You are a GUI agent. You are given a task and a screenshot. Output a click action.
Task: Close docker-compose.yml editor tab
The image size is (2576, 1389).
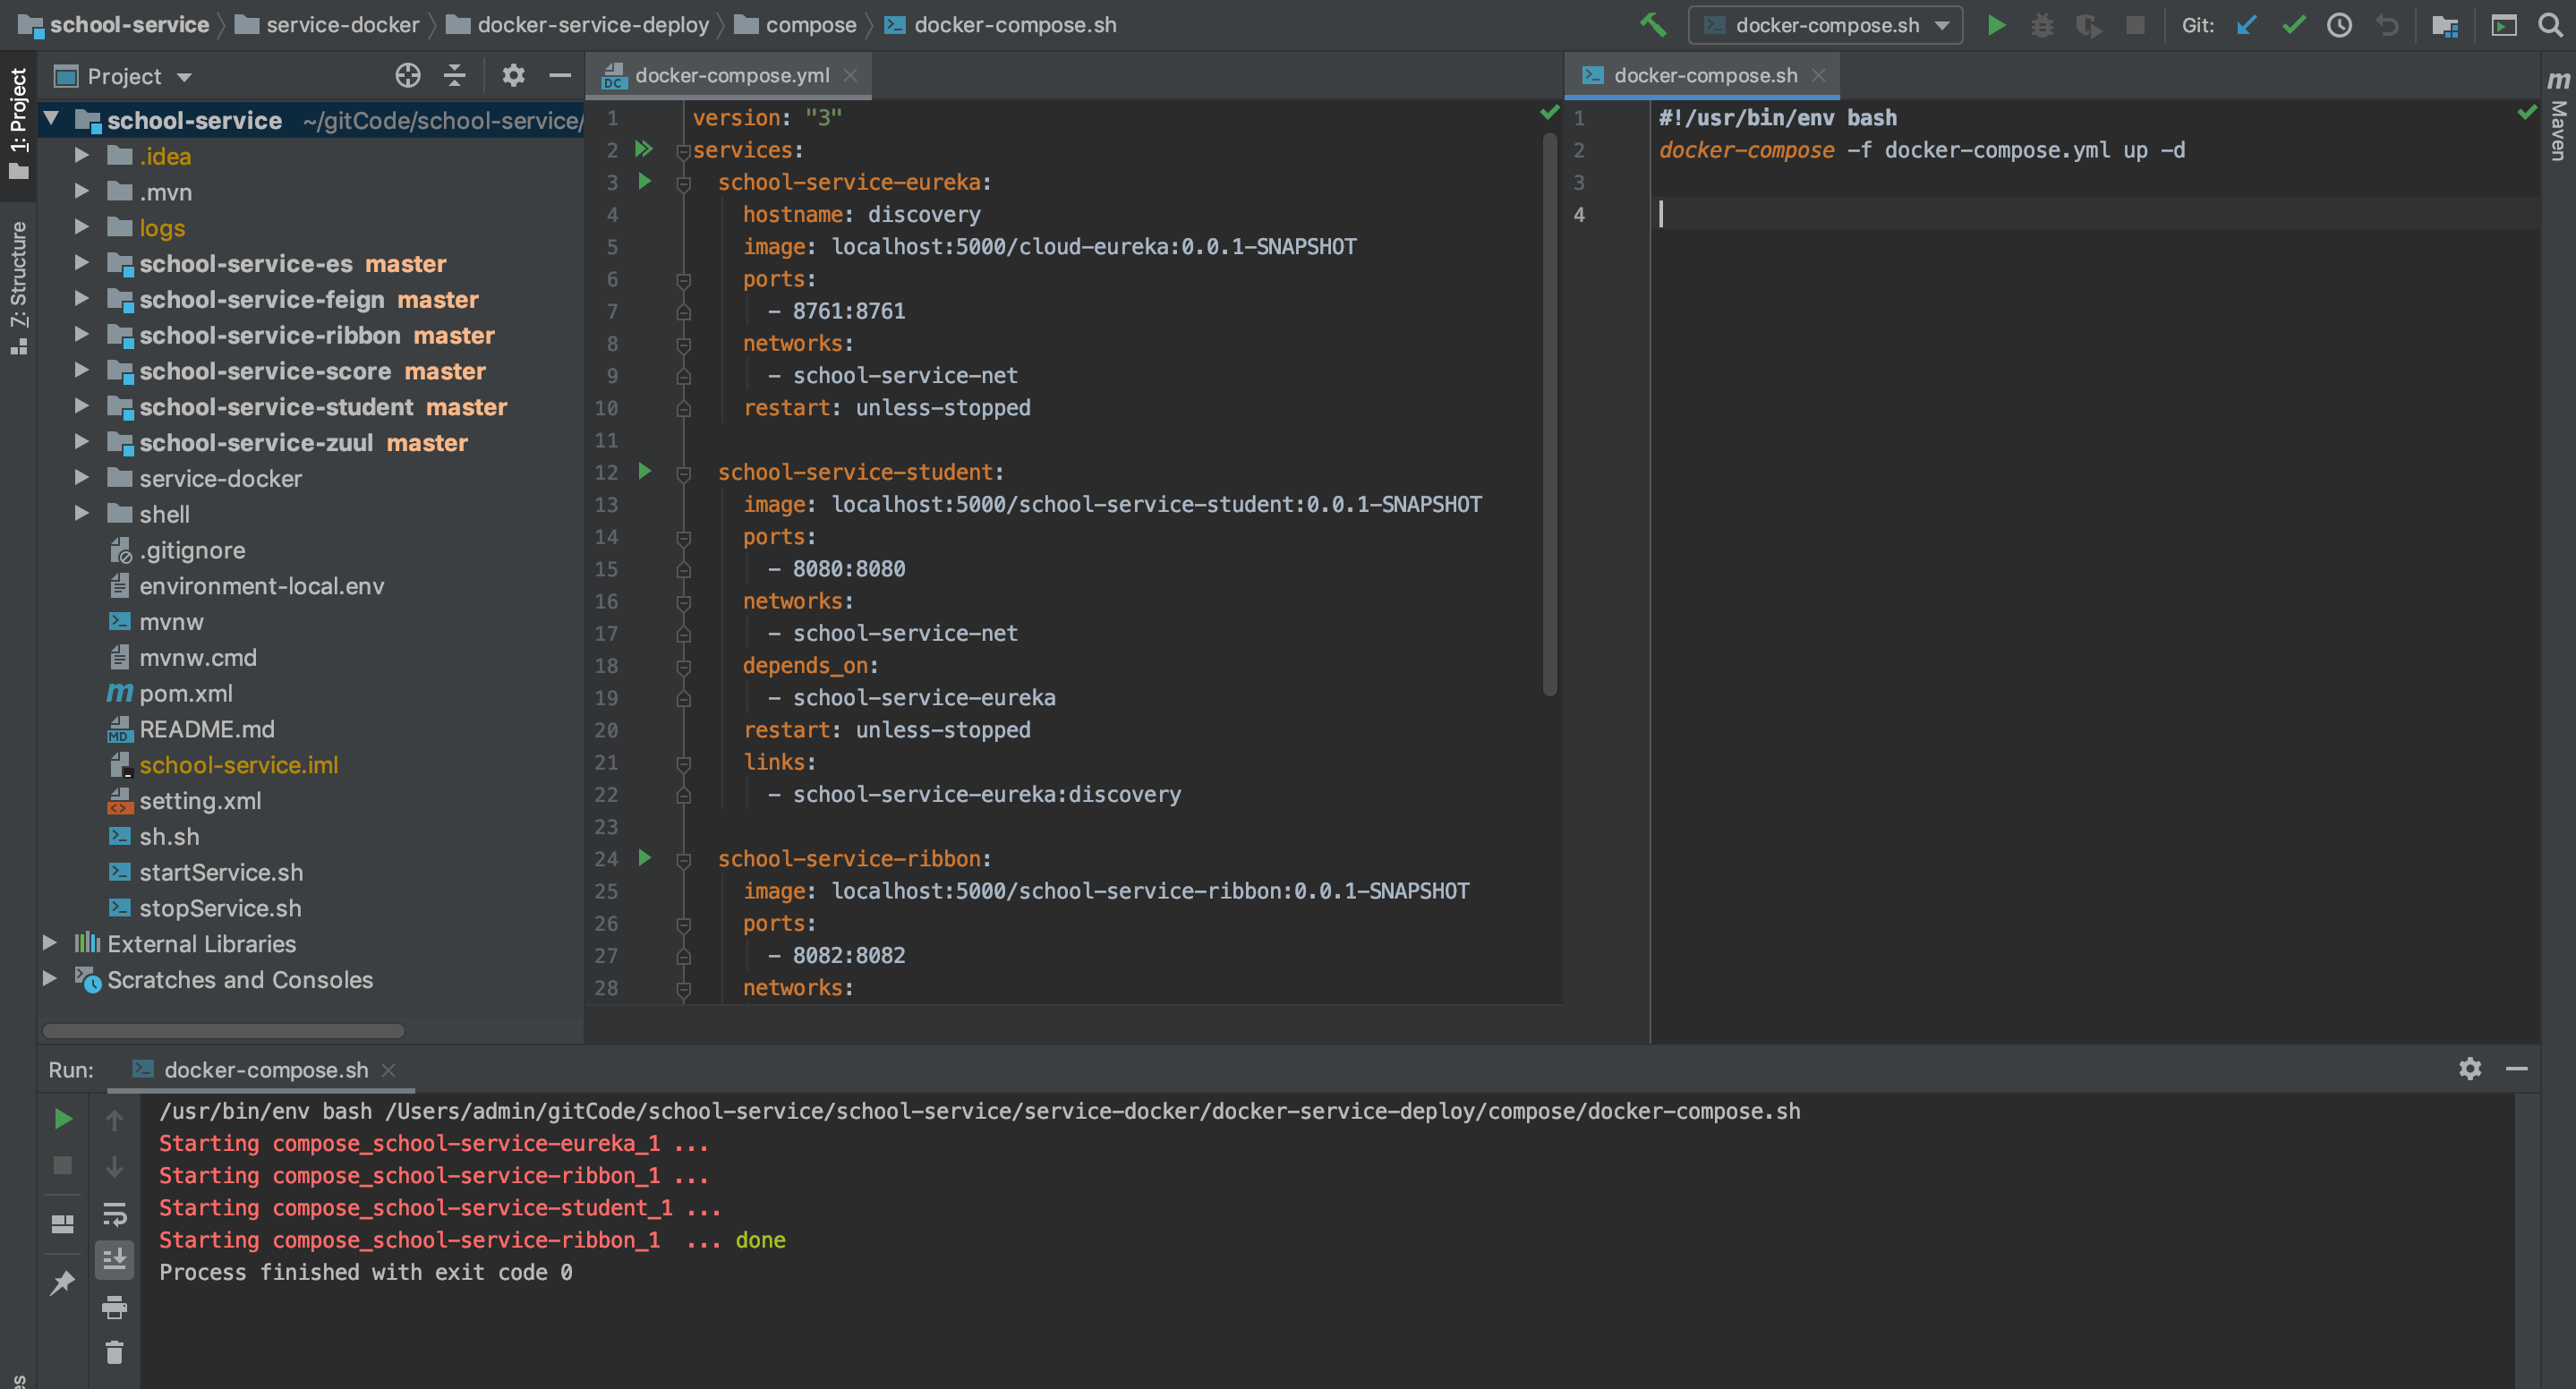(850, 75)
